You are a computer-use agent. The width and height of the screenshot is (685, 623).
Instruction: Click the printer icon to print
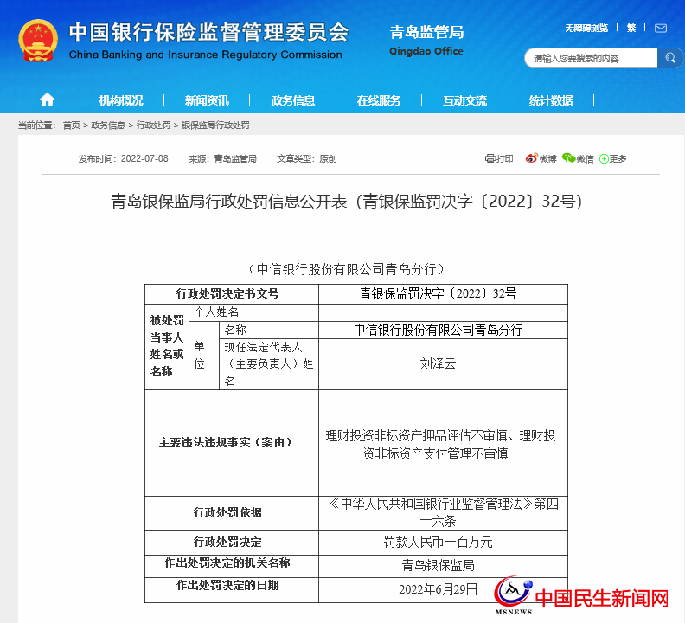(490, 158)
